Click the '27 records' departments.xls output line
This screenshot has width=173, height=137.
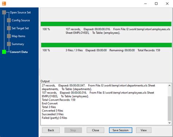coord(99,87)
